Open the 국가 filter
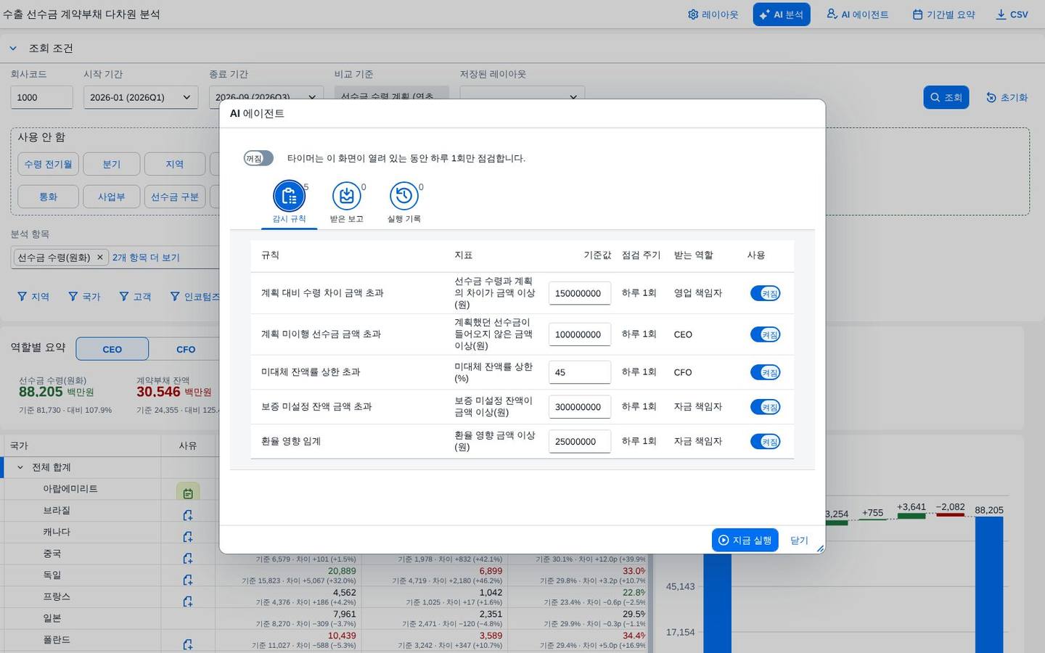 [x=84, y=297]
